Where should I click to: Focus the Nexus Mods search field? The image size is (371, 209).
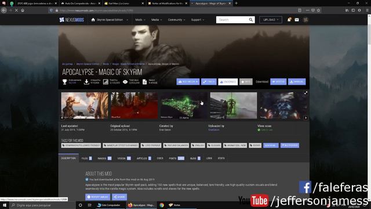232,20
